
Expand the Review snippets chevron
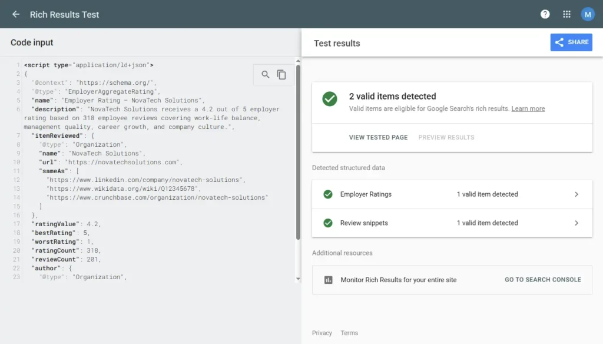coord(576,223)
